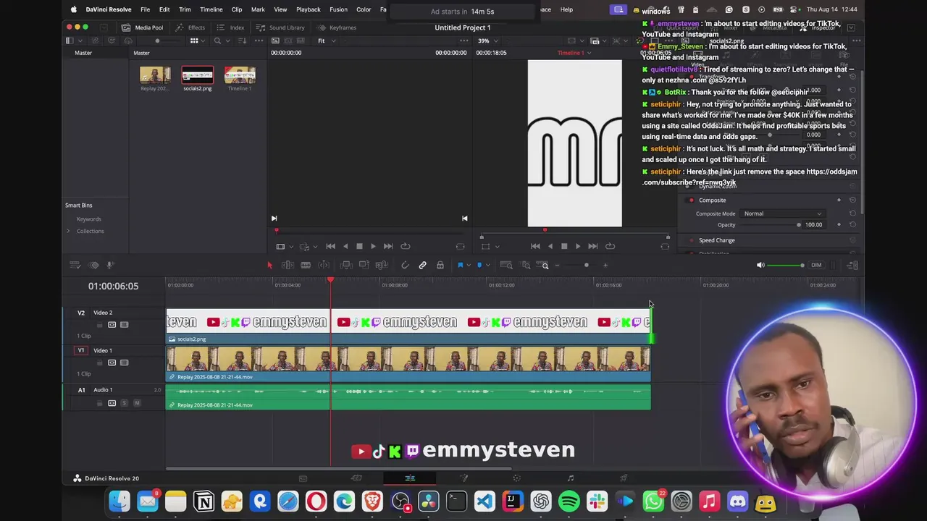Open Notion from the Dock
Image resolution: width=927 pixels, height=521 pixels.
204,501
